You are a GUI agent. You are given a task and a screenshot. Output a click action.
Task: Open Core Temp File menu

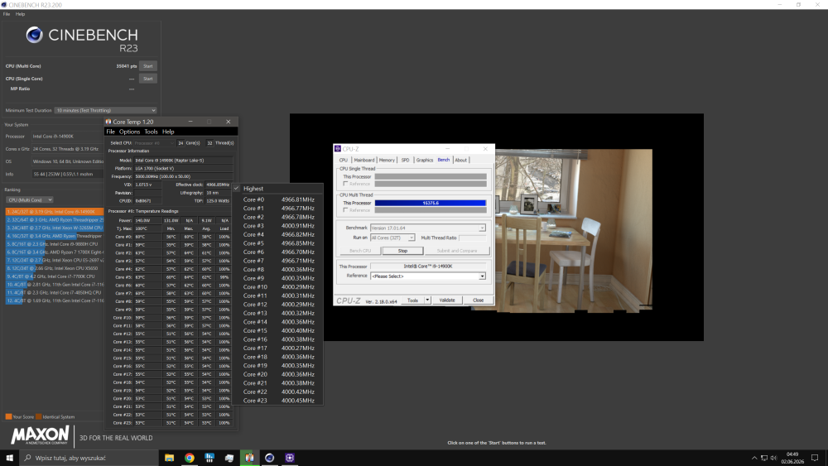[x=110, y=132]
